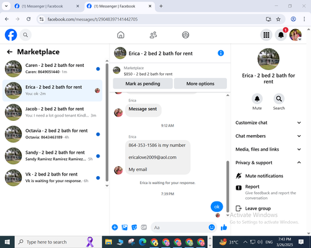This screenshot has height=248, width=311.
Task: Click the message text field Aa
Action: click(x=179, y=228)
